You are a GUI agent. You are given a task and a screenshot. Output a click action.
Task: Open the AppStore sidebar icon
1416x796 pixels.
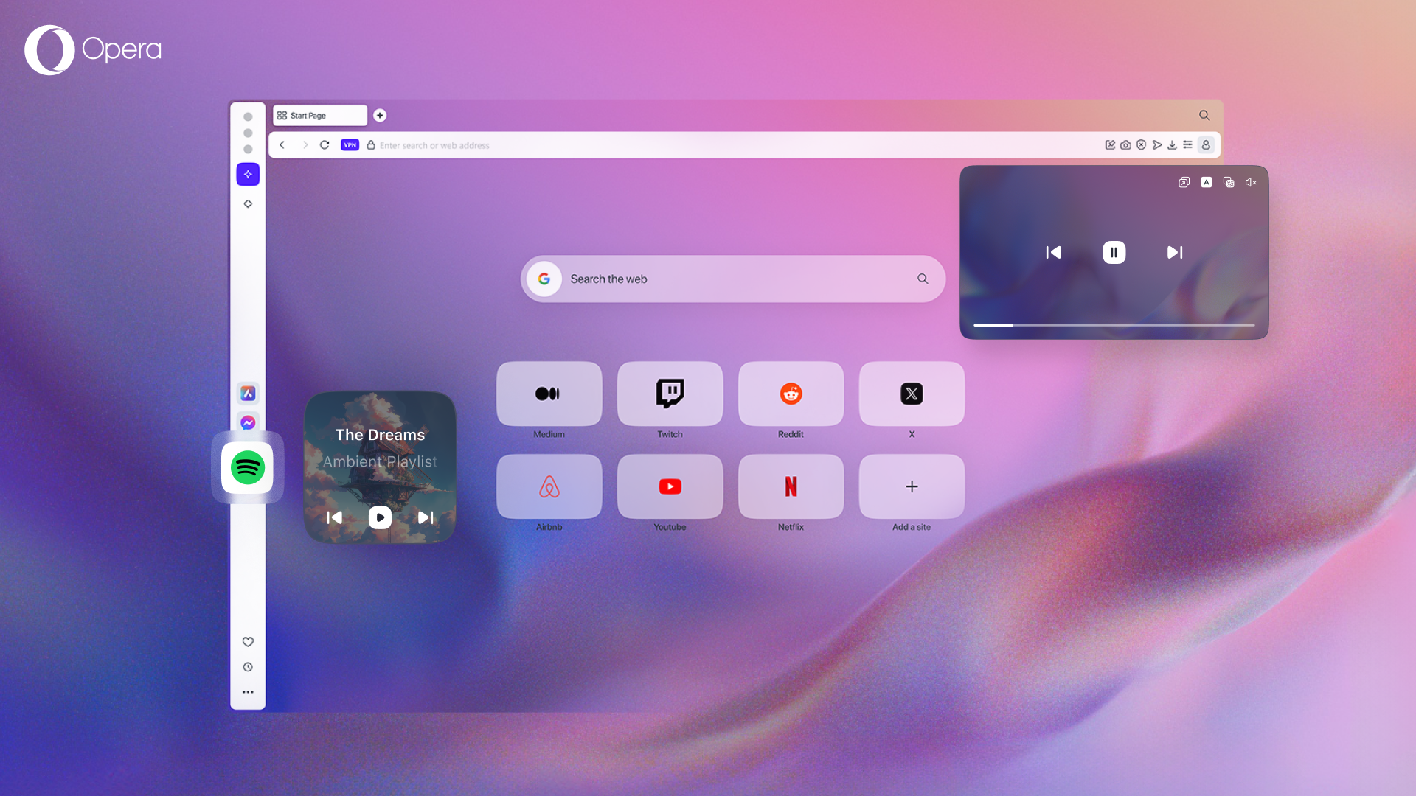click(248, 394)
